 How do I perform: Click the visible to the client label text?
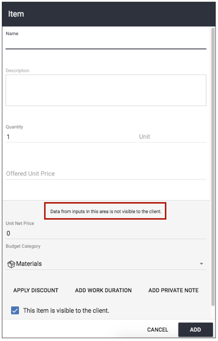66,310
